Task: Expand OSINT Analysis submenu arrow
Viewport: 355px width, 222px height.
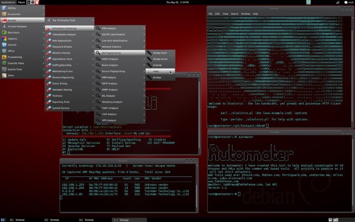Action: click(x=144, y=59)
